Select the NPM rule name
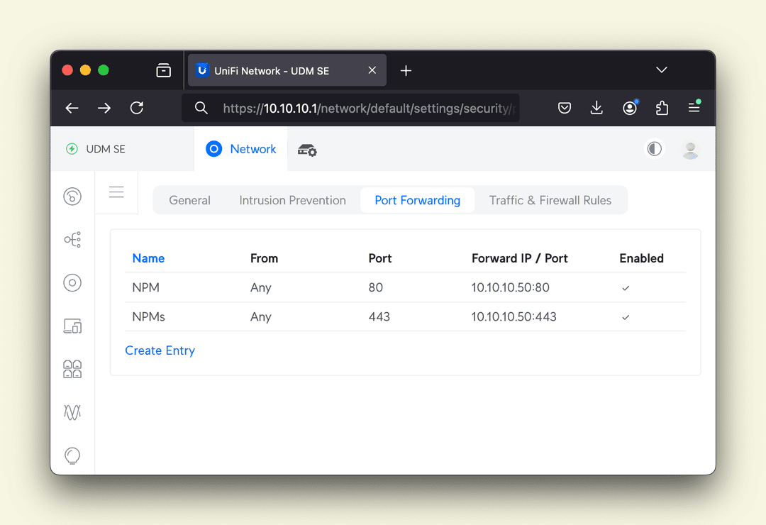Viewport: 766px width, 525px height. coord(145,287)
